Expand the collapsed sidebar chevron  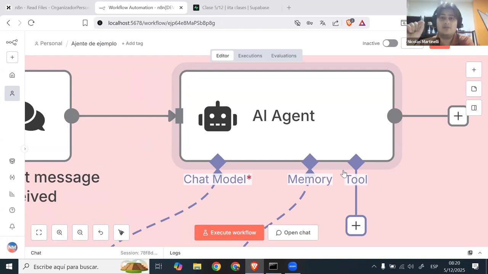(x=25, y=149)
